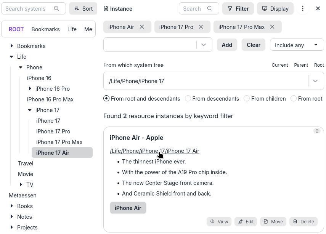The height and width of the screenshot is (234, 326).
Task: Expand the iPhone 16 Pro tree node
Action: 30,89
